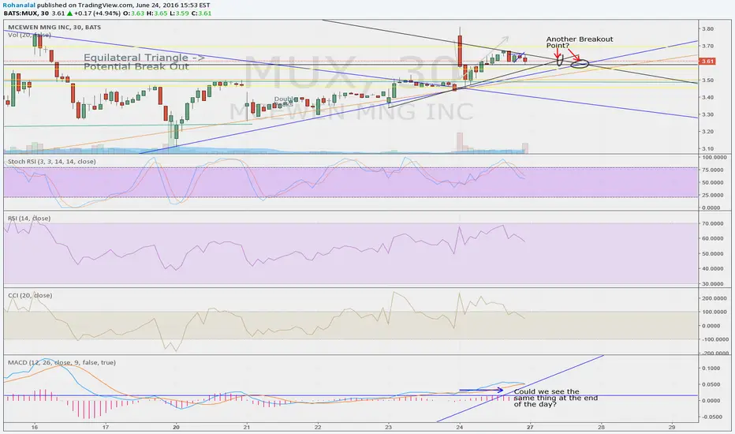Click the 'Another Breakout Point?' annotation text

click(580, 43)
